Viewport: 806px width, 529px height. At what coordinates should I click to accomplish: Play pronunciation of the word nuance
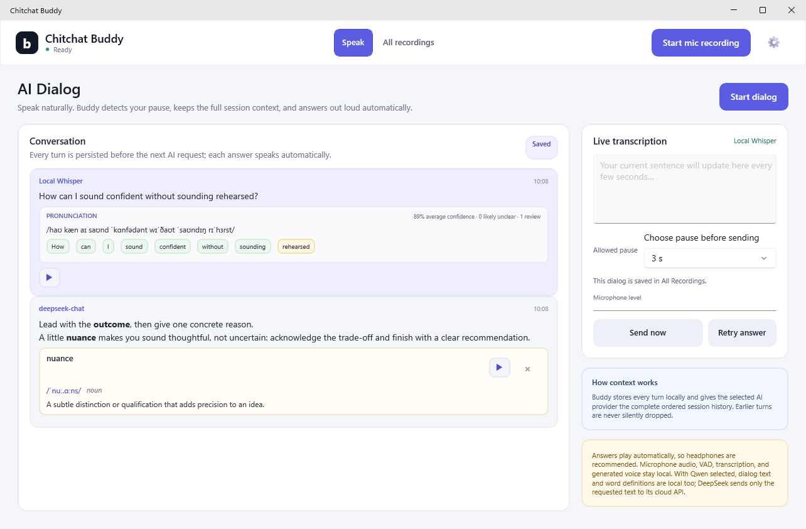(500, 368)
